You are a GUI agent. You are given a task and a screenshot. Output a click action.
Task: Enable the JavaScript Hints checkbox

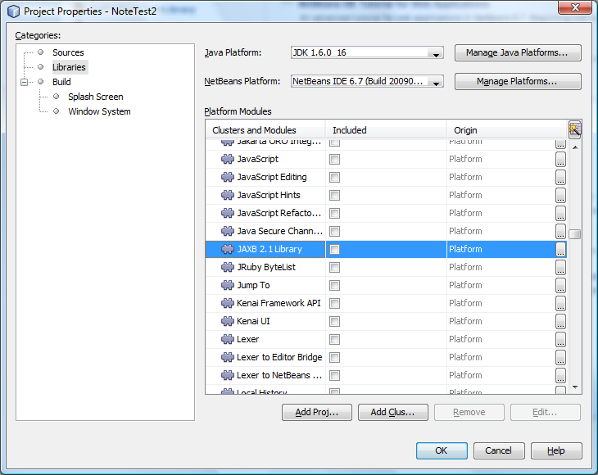[x=334, y=195]
